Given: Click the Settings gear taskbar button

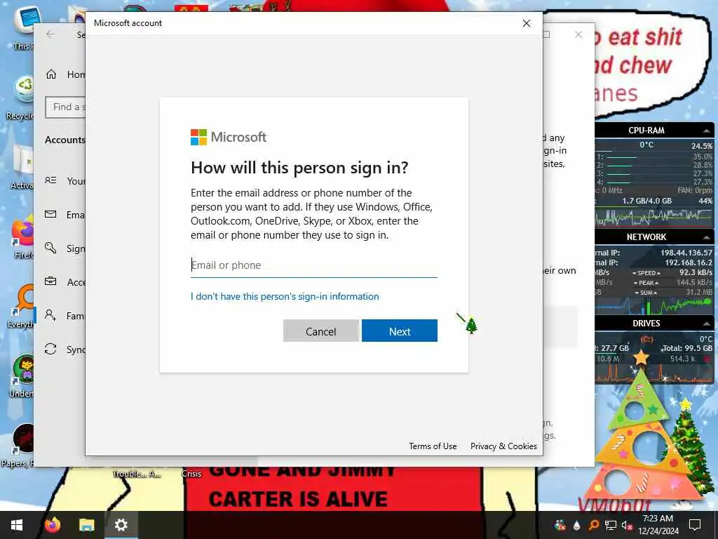Looking at the screenshot, I should pos(121,525).
